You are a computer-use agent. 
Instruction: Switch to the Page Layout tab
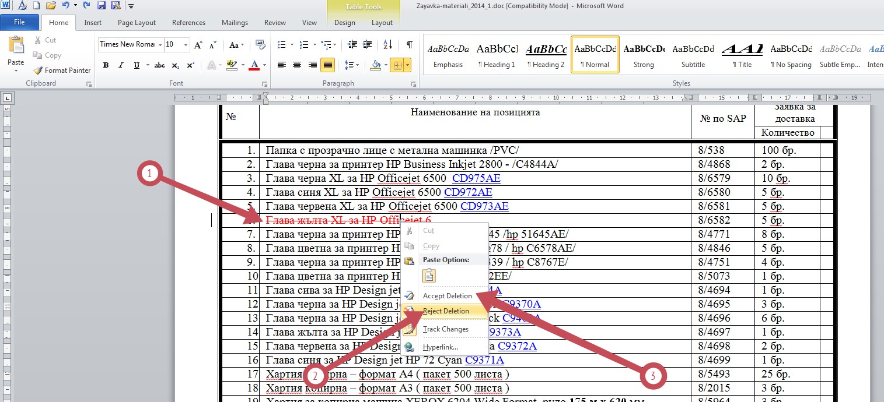[x=137, y=23]
